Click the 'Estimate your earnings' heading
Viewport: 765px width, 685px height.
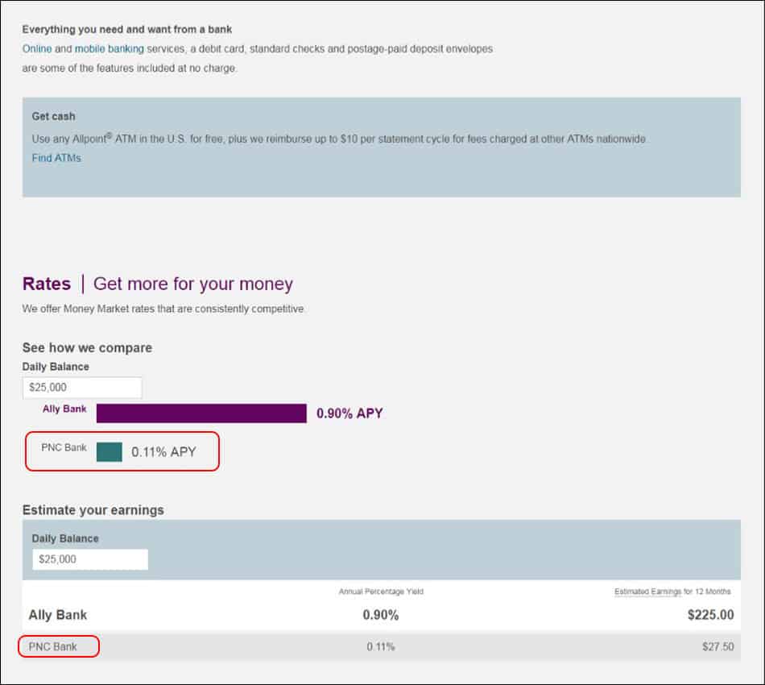(93, 510)
